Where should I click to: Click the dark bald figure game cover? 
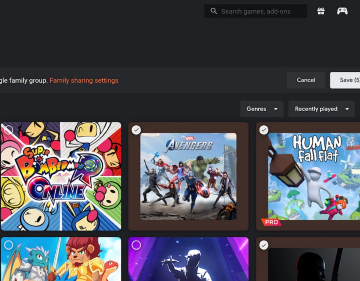314,265
